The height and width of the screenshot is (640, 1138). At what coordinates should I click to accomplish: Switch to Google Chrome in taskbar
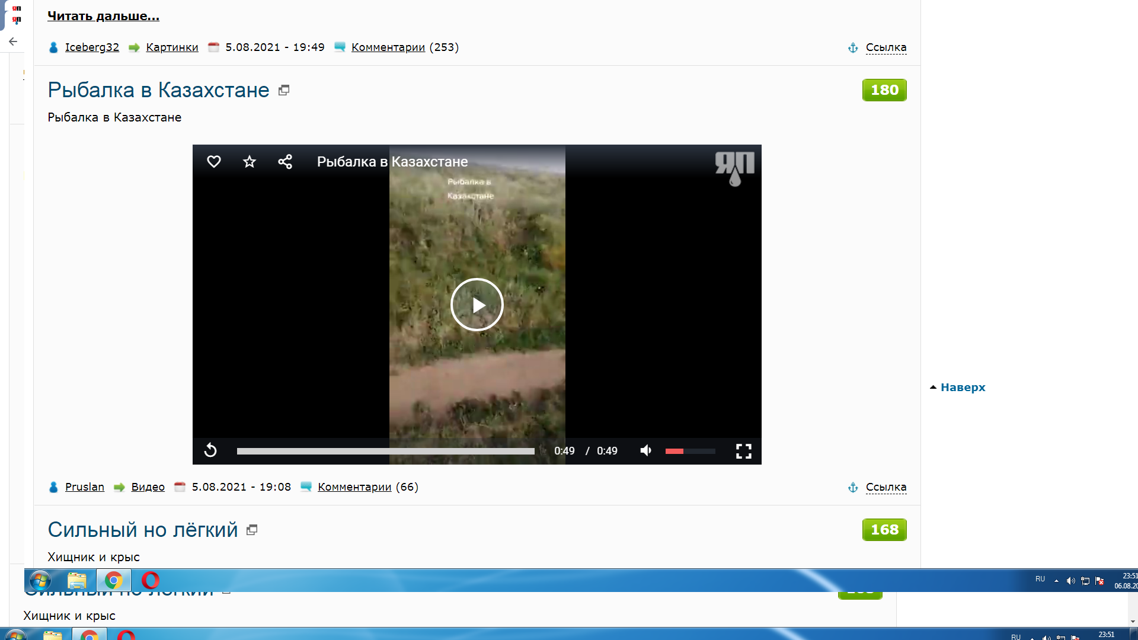coord(113,580)
